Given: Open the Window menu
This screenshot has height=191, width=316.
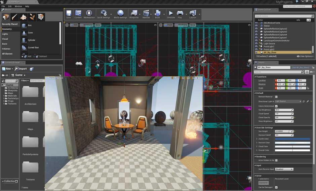Looking at the screenshot, I should [18, 6].
